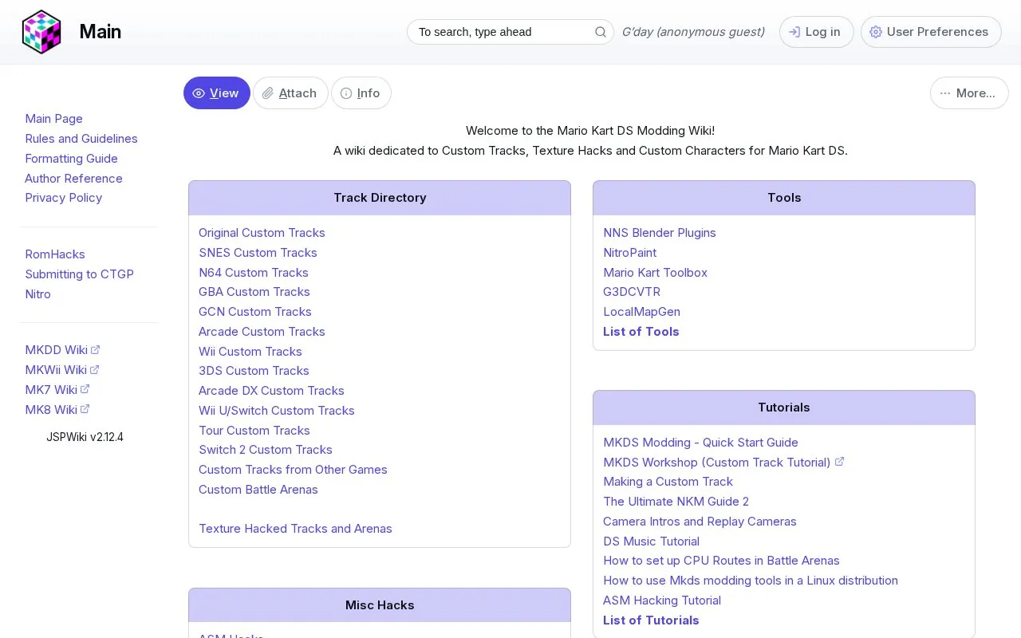Open Arcade DX Custom Tracks

point(271,391)
